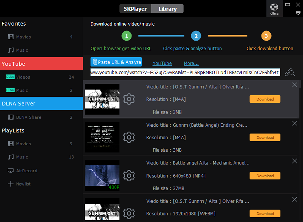The image size is (303, 222).
Task: Open the More... link
Action: 191,63
